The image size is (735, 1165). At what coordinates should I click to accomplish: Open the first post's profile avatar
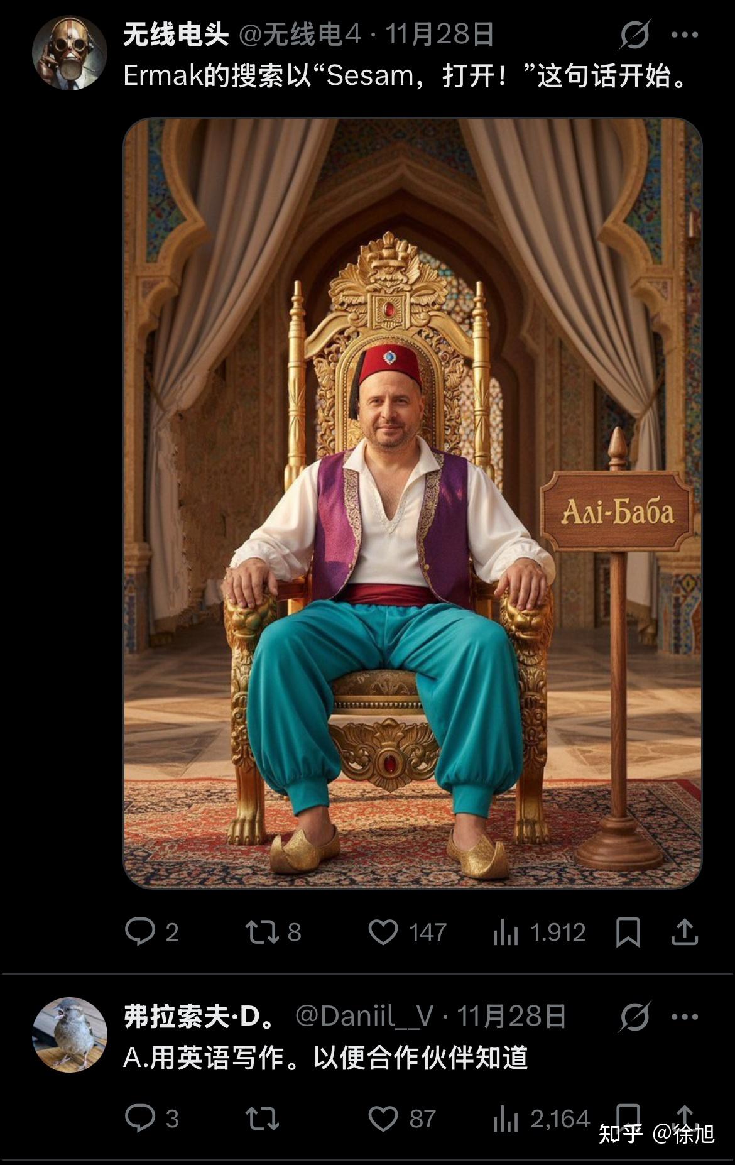[x=70, y=53]
